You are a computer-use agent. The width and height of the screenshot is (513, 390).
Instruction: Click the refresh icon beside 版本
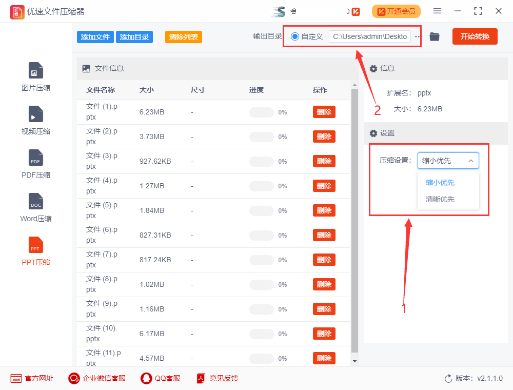(448, 379)
